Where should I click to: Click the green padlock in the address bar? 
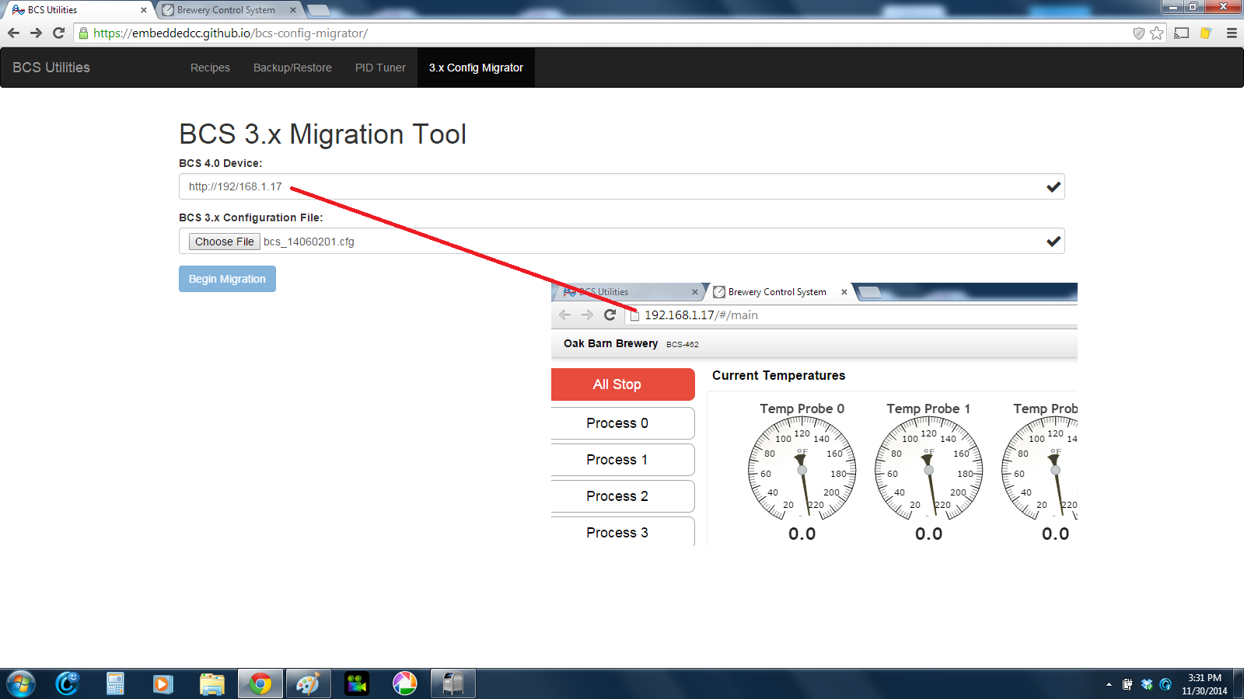(84, 33)
